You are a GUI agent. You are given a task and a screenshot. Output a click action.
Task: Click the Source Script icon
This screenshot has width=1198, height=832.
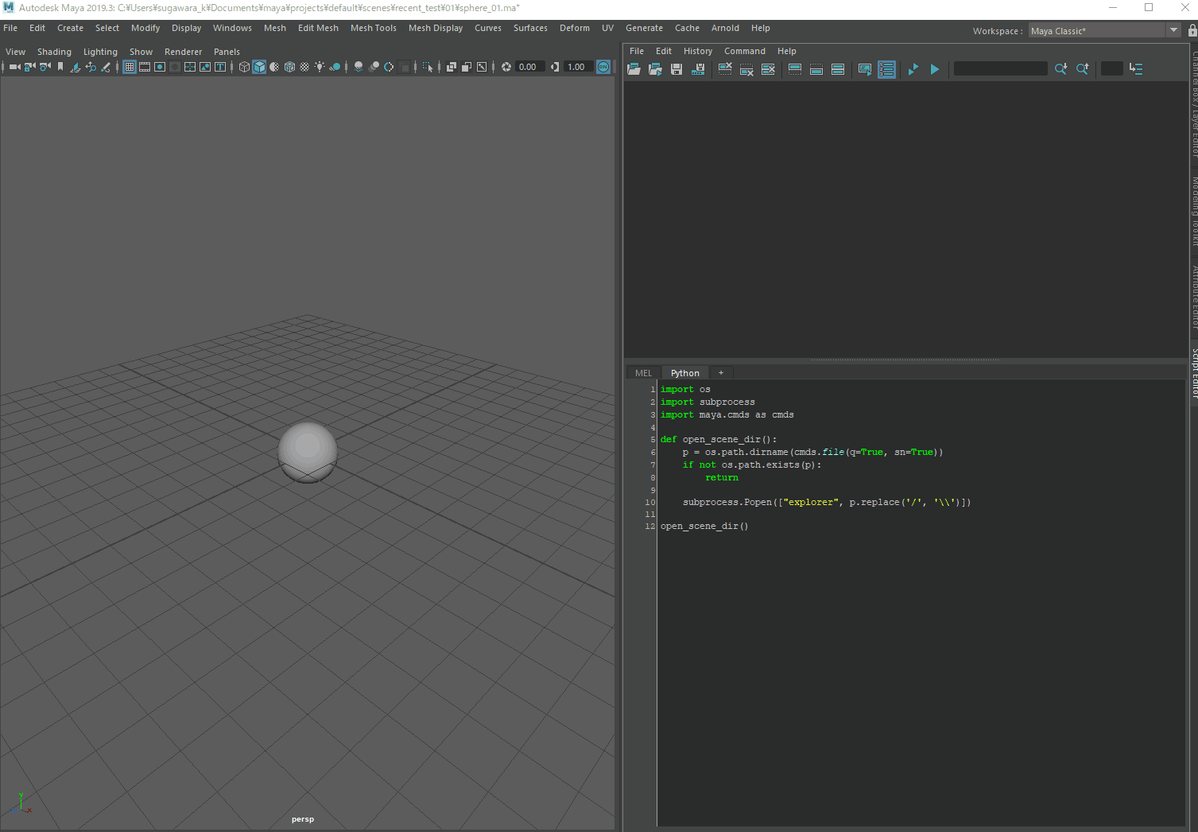[655, 69]
